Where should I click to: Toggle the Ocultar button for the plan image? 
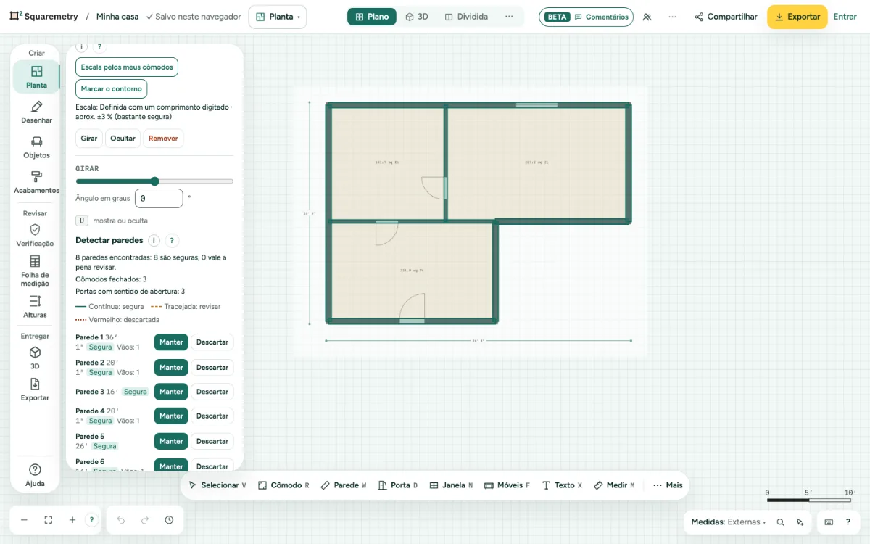[x=123, y=139]
